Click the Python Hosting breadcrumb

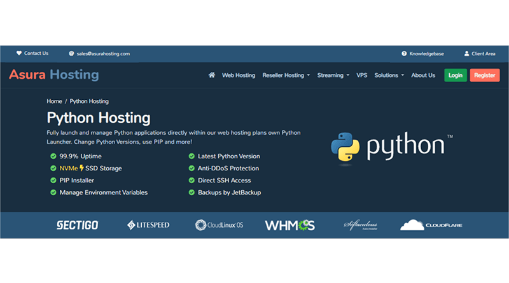tap(89, 101)
